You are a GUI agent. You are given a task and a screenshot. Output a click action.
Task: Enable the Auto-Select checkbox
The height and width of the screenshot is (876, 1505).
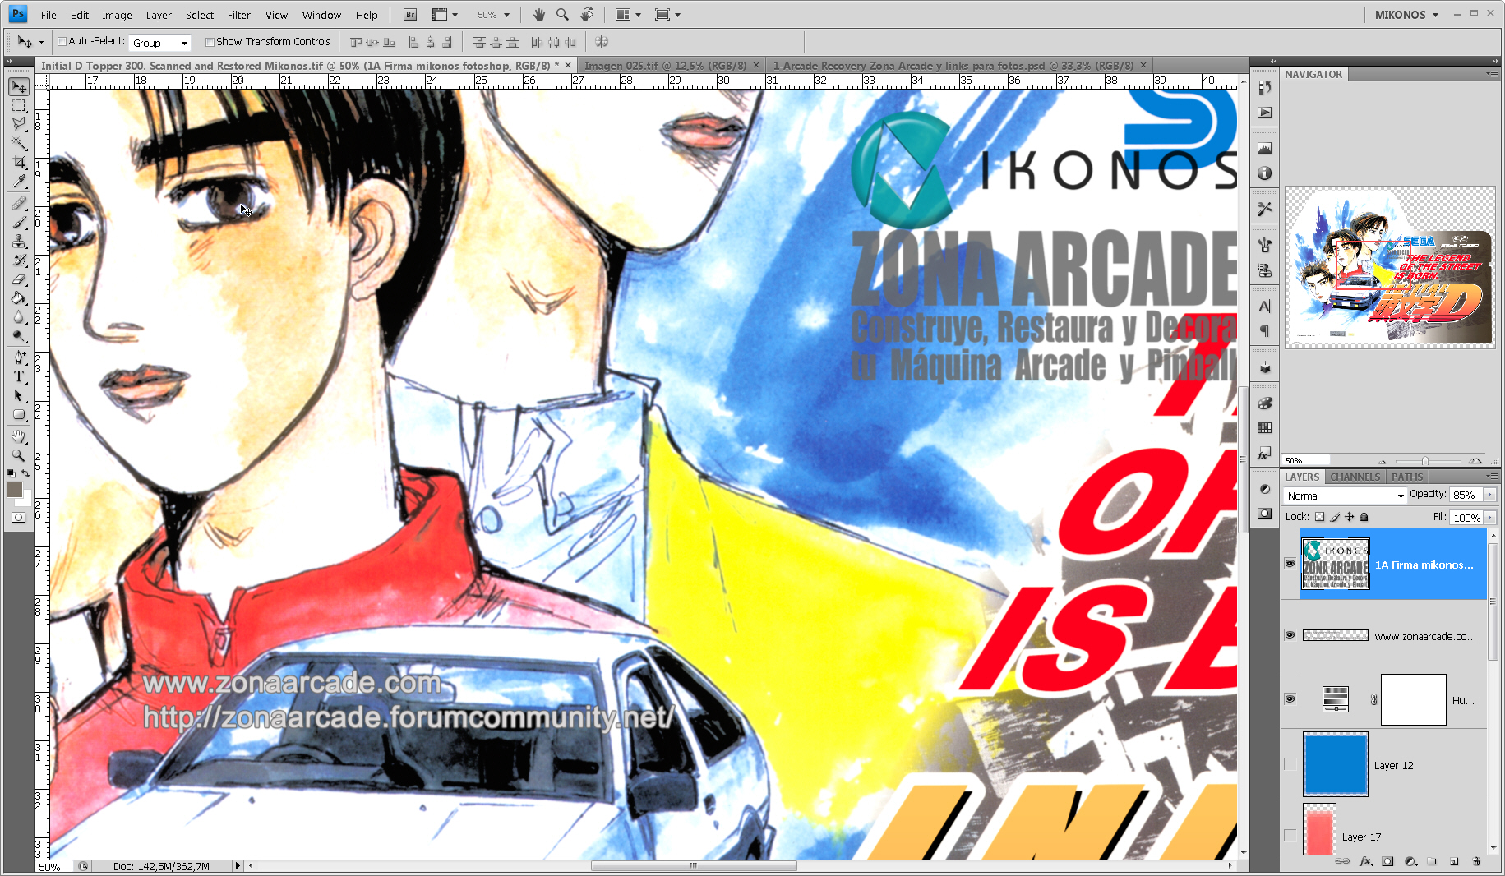coord(62,42)
